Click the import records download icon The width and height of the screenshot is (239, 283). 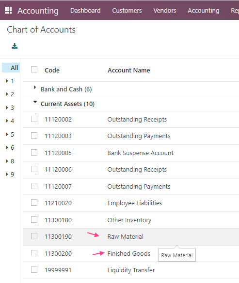click(15, 46)
